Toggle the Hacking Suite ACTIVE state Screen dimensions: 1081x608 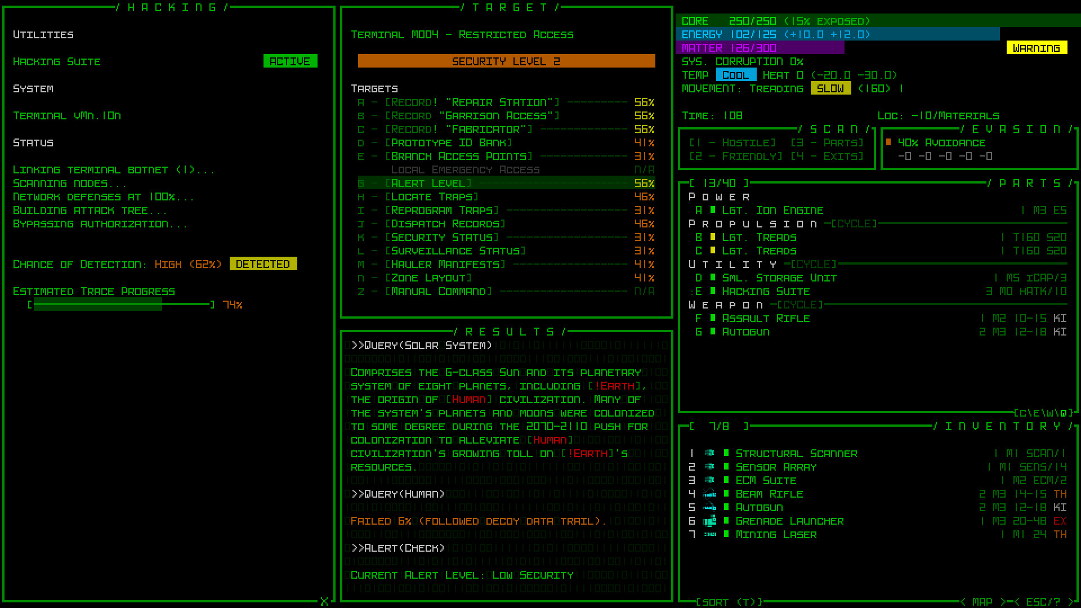click(x=291, y=61)
